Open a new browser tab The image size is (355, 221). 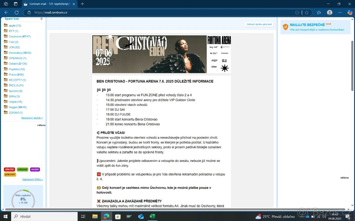pyautogui.click(x=82, y=4)
